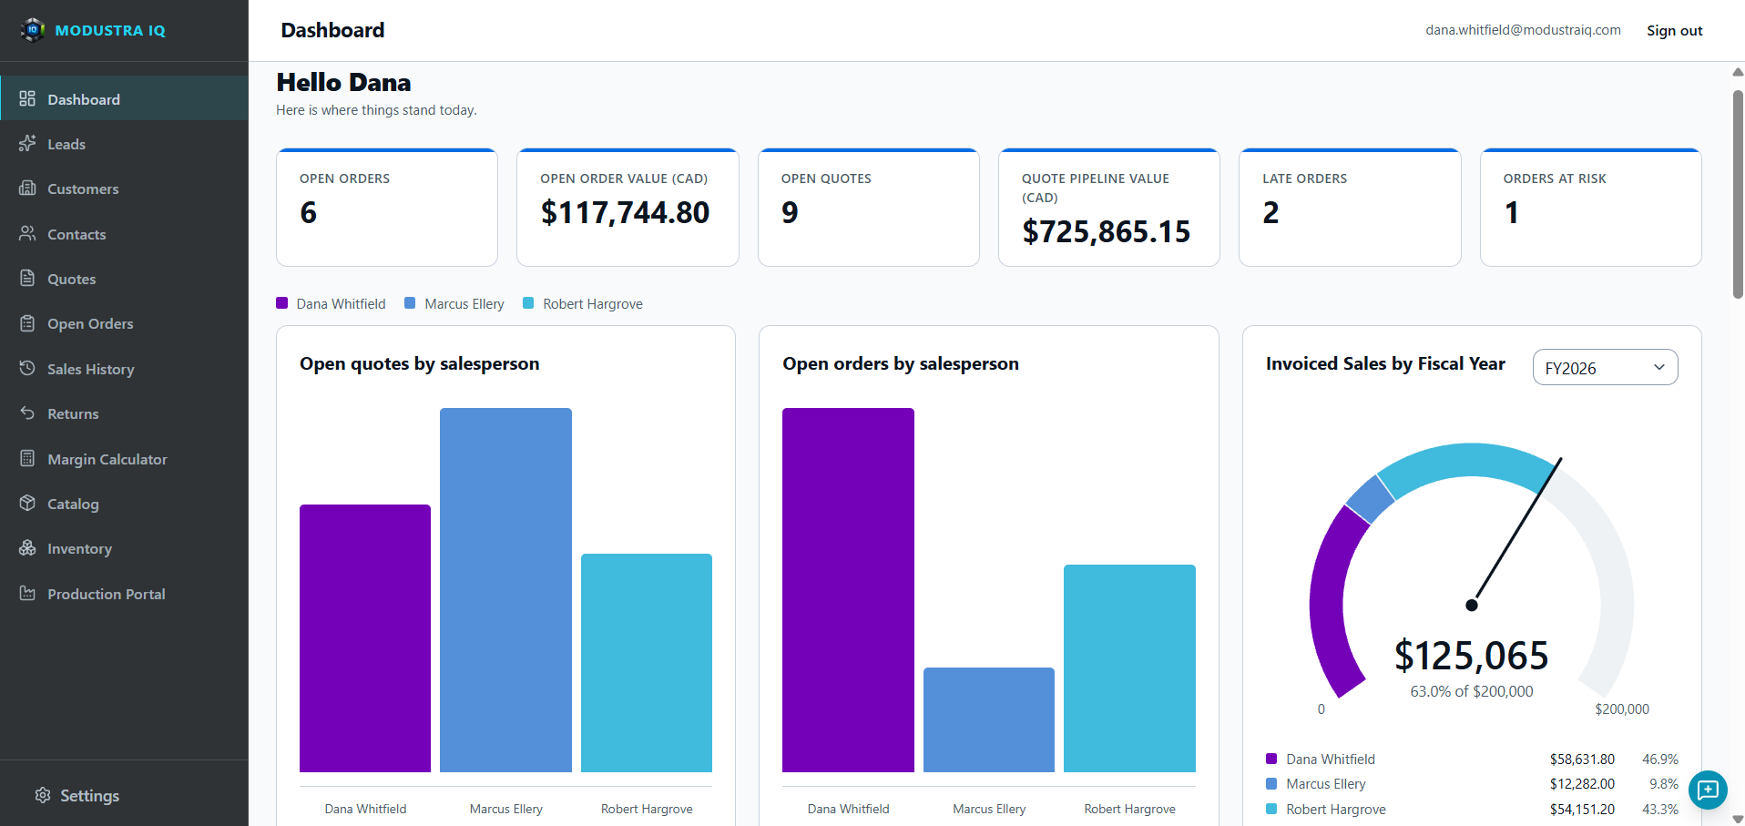Click the Customers building icon

click(x=27, y=189)
